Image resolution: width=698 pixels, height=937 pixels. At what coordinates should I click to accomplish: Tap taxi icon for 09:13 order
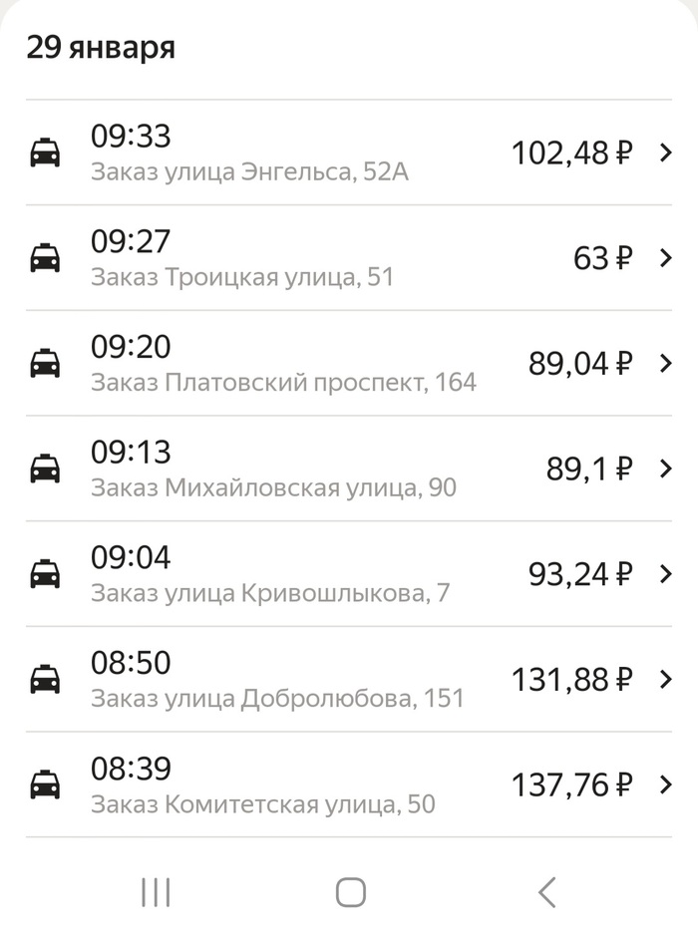click(x=45, y=468)
